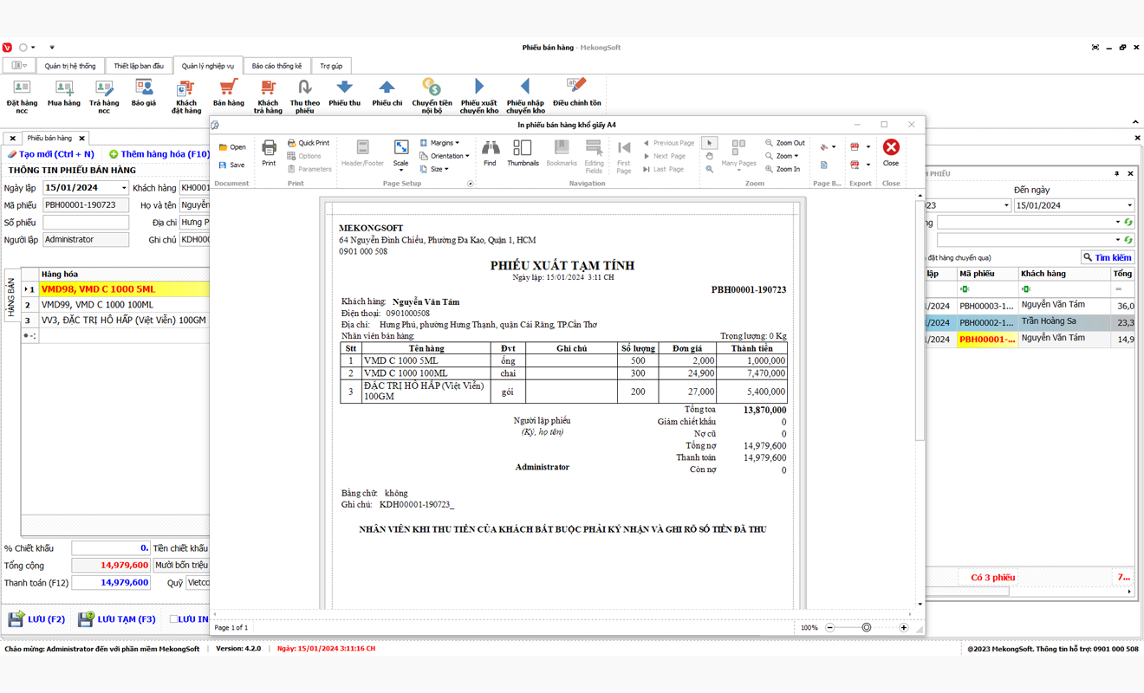Image resolution: width=1144 pixels, height=693 pixels.
Task: Select row VV3, ĐẶC TRỊ HÔ HẤP
Action: (115, 321)
